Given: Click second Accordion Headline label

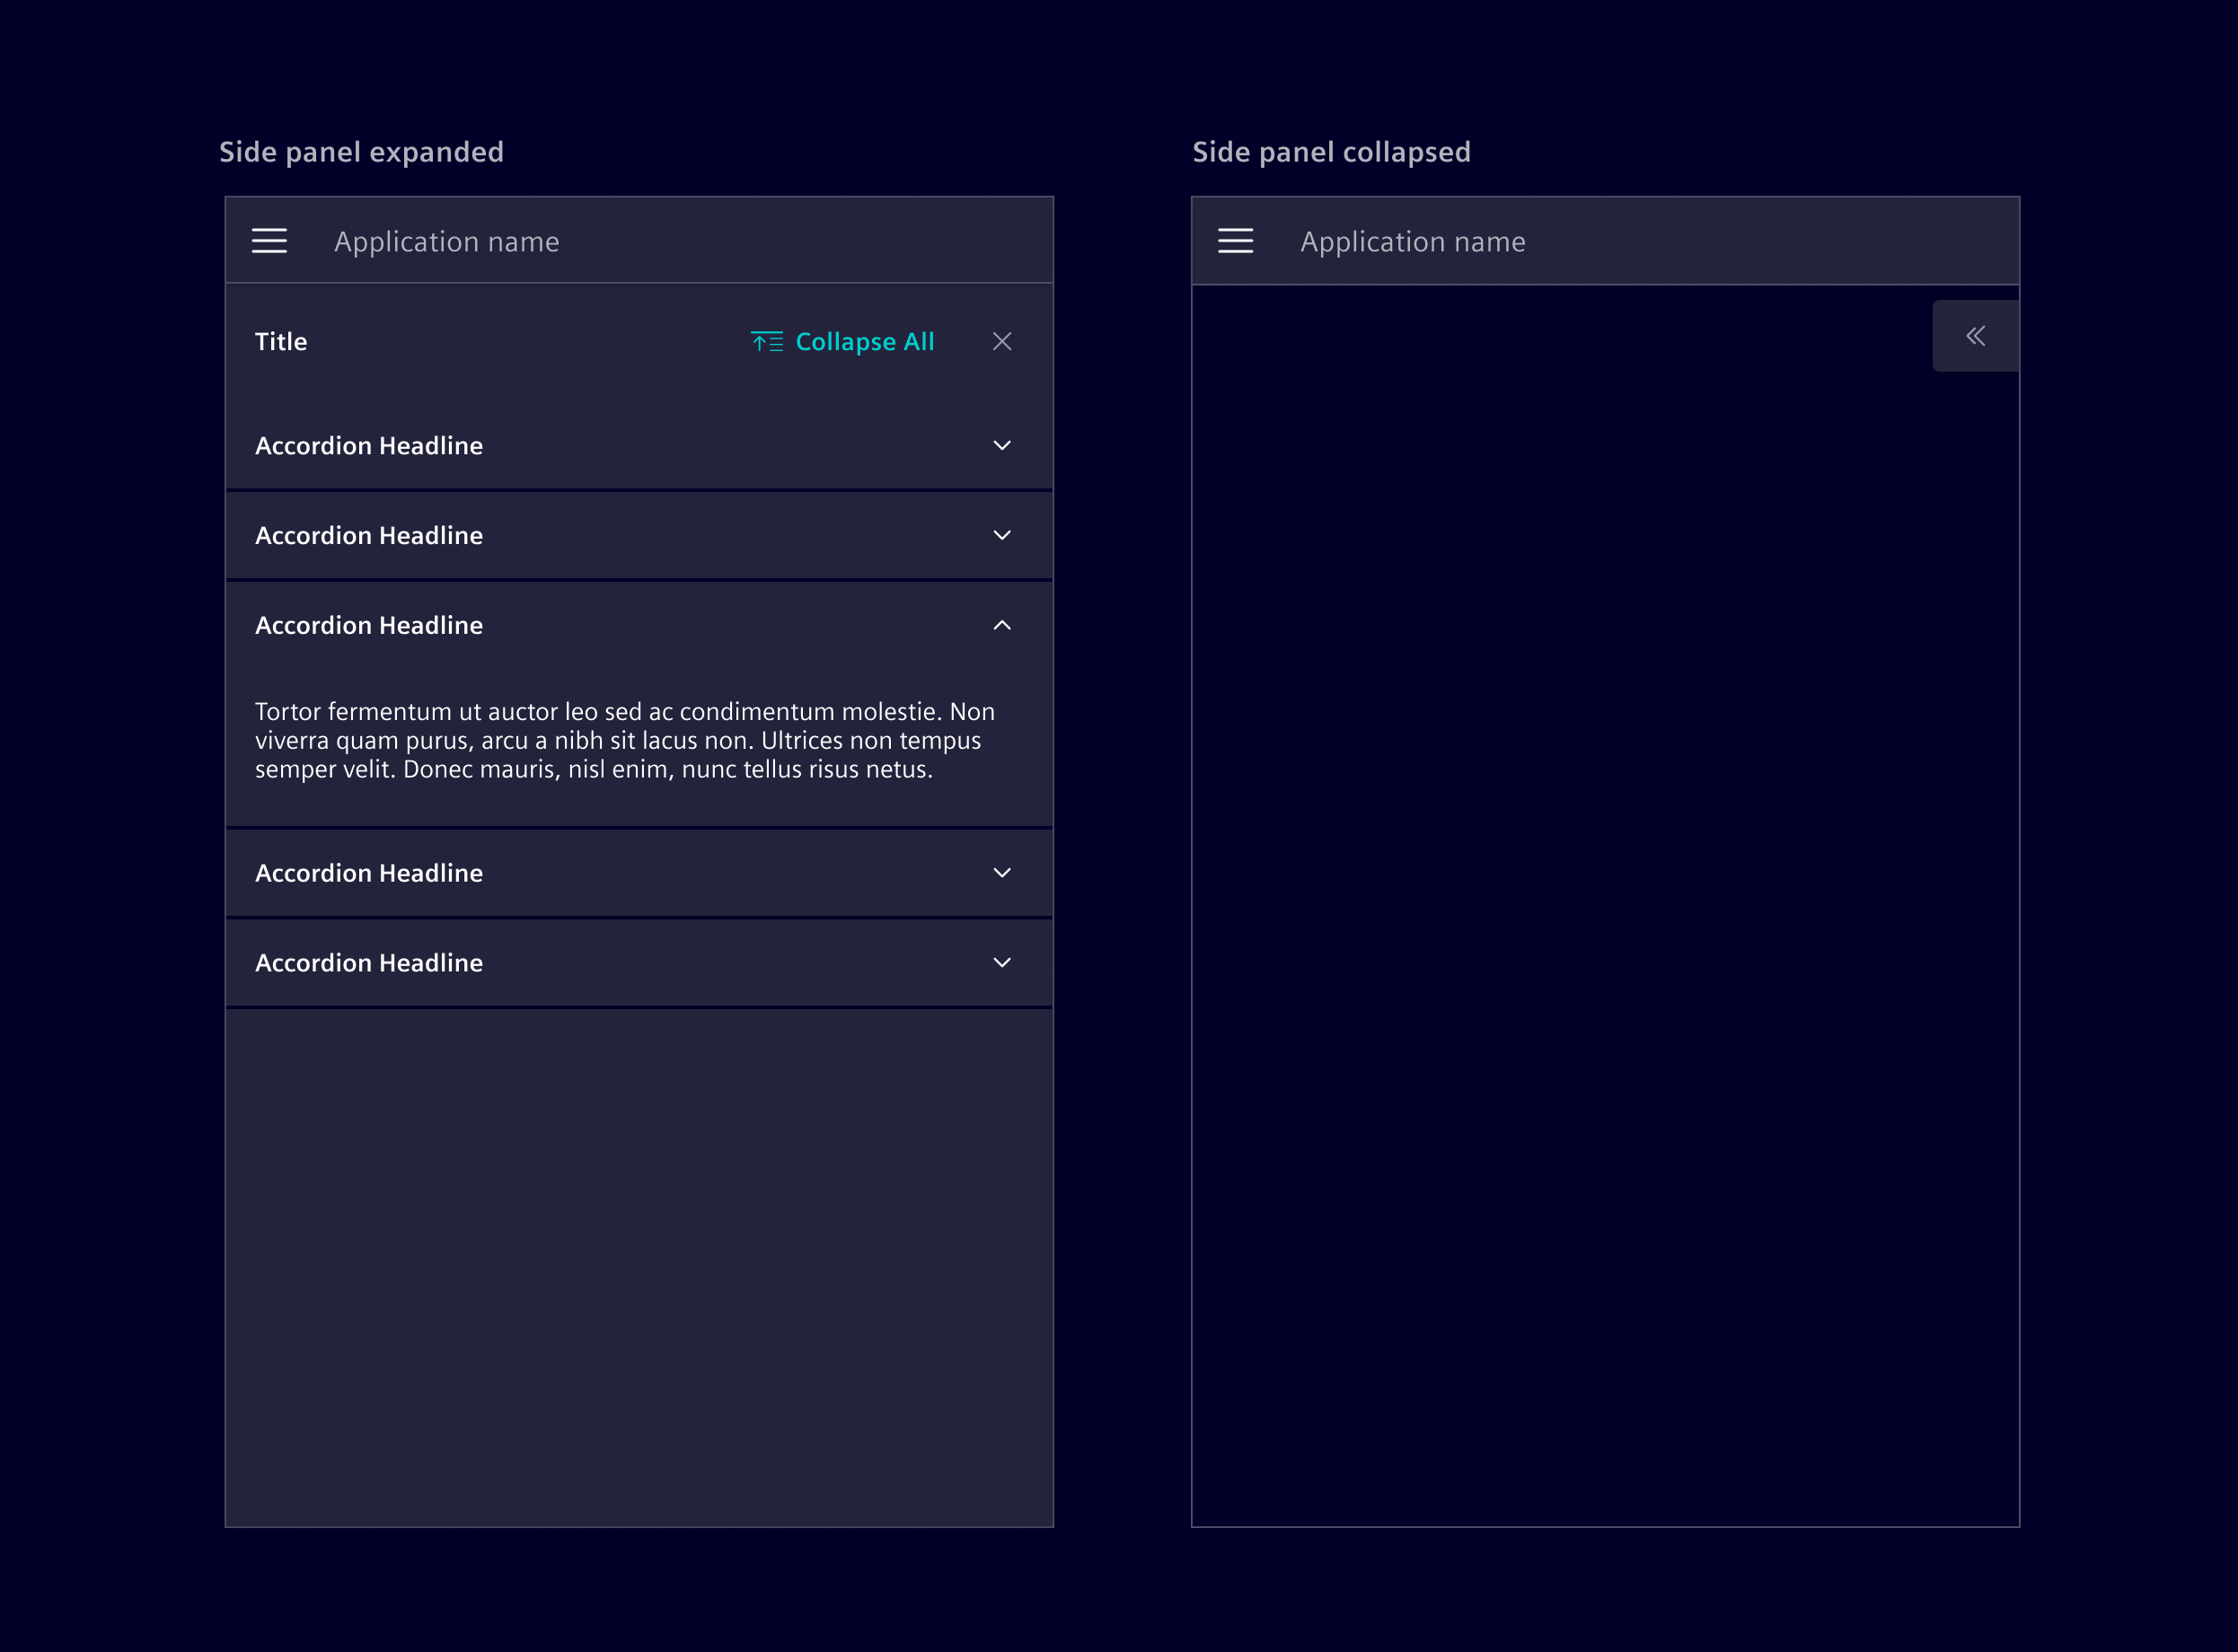Looking at the screenshot, I should click(x=369, y=536).
